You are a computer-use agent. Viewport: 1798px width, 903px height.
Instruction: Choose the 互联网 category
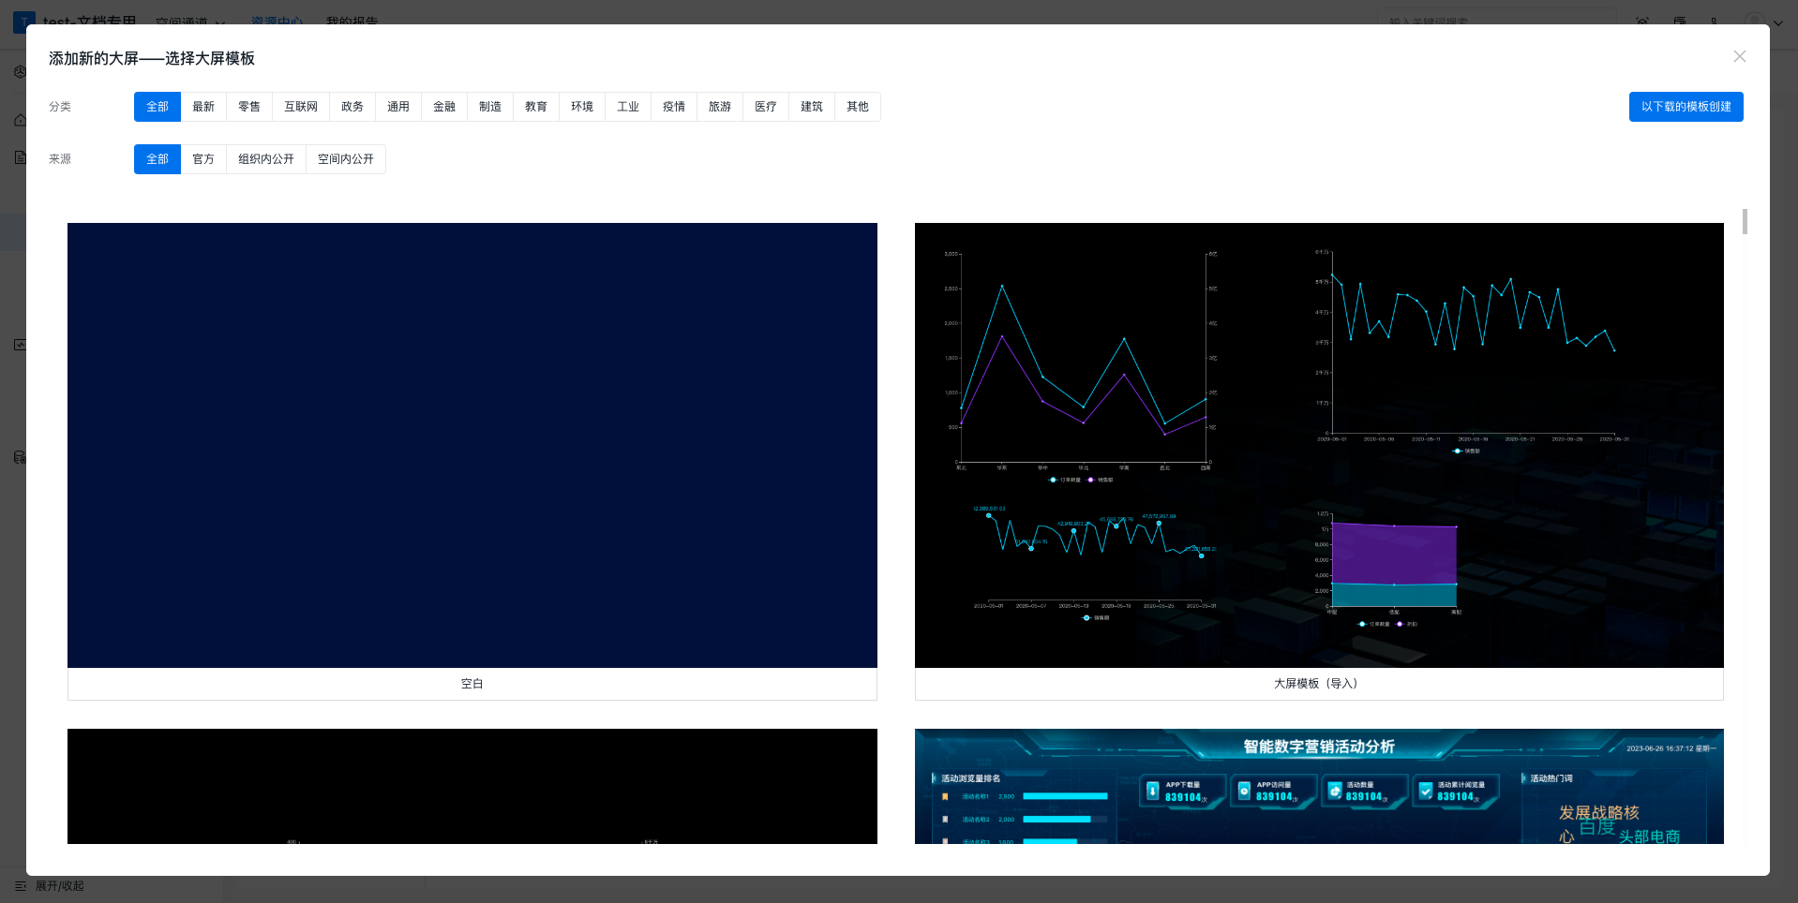pyautogui.click(x=301, y=107)
